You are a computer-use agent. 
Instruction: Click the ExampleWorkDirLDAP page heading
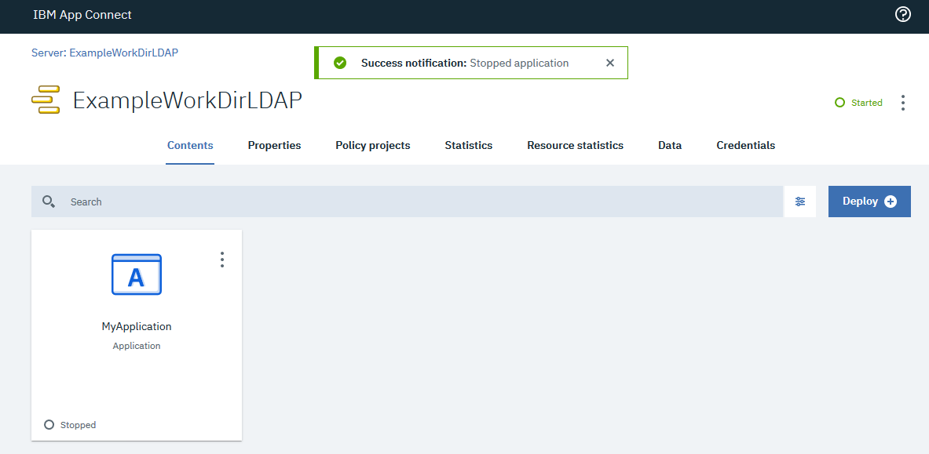(187, 100)
